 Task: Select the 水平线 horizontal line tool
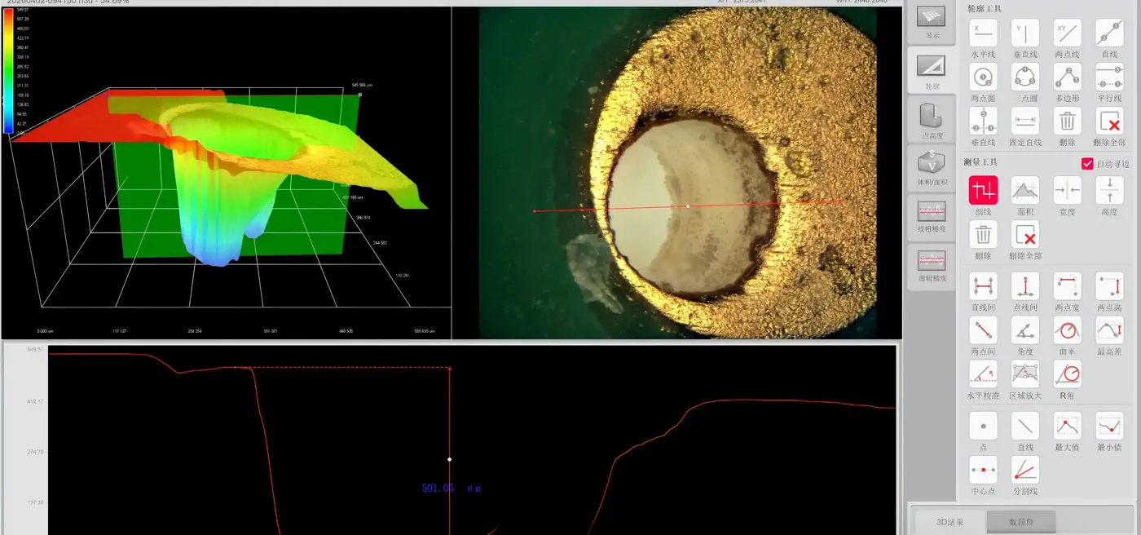pos(984,33)
